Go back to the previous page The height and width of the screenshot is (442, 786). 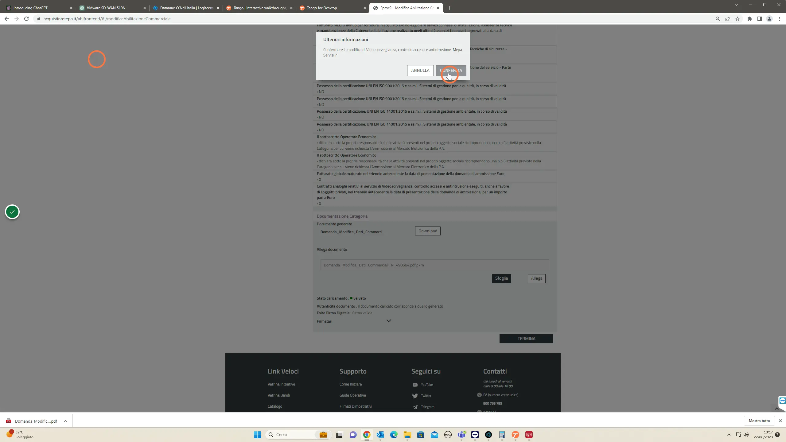(x=7, y=19)
